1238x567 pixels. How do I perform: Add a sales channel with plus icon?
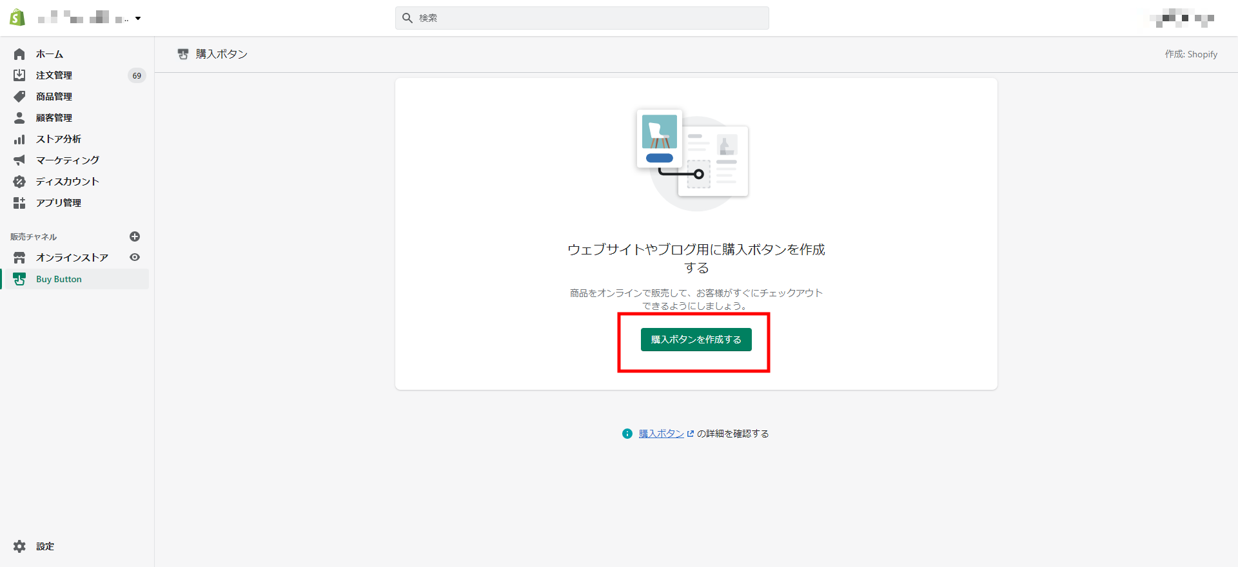135,236
